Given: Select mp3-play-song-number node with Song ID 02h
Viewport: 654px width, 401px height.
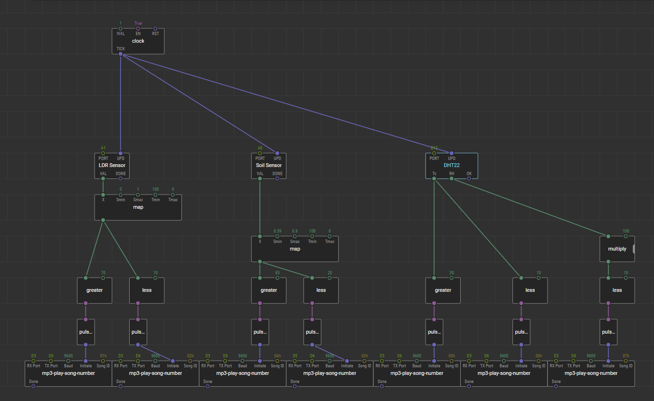Looking at the screenshot, I should [155, 373].
